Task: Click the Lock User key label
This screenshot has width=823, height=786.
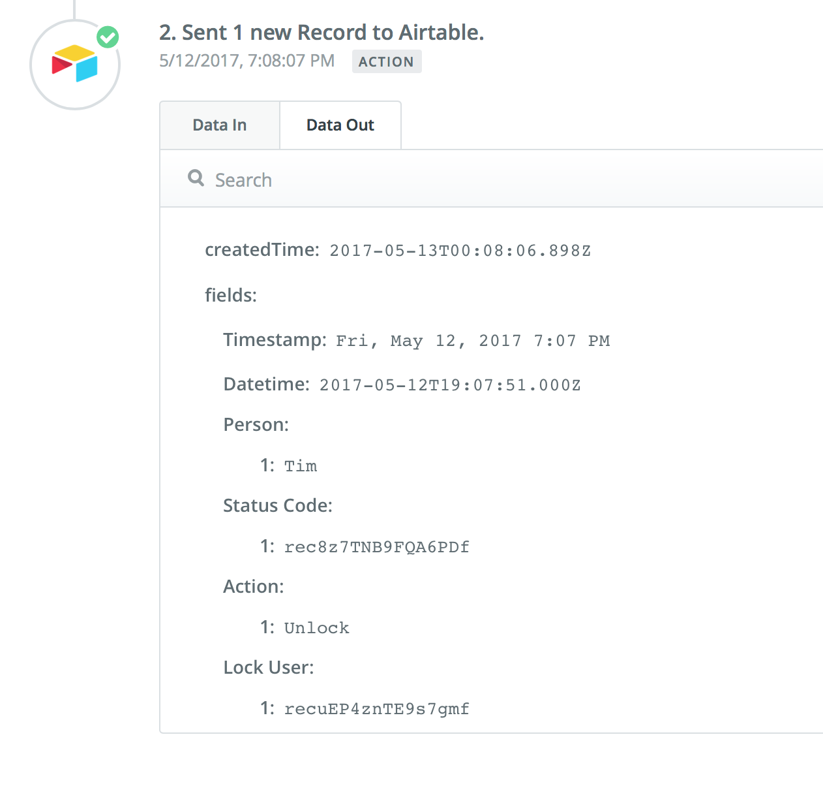Action: (x=269, y=667)
